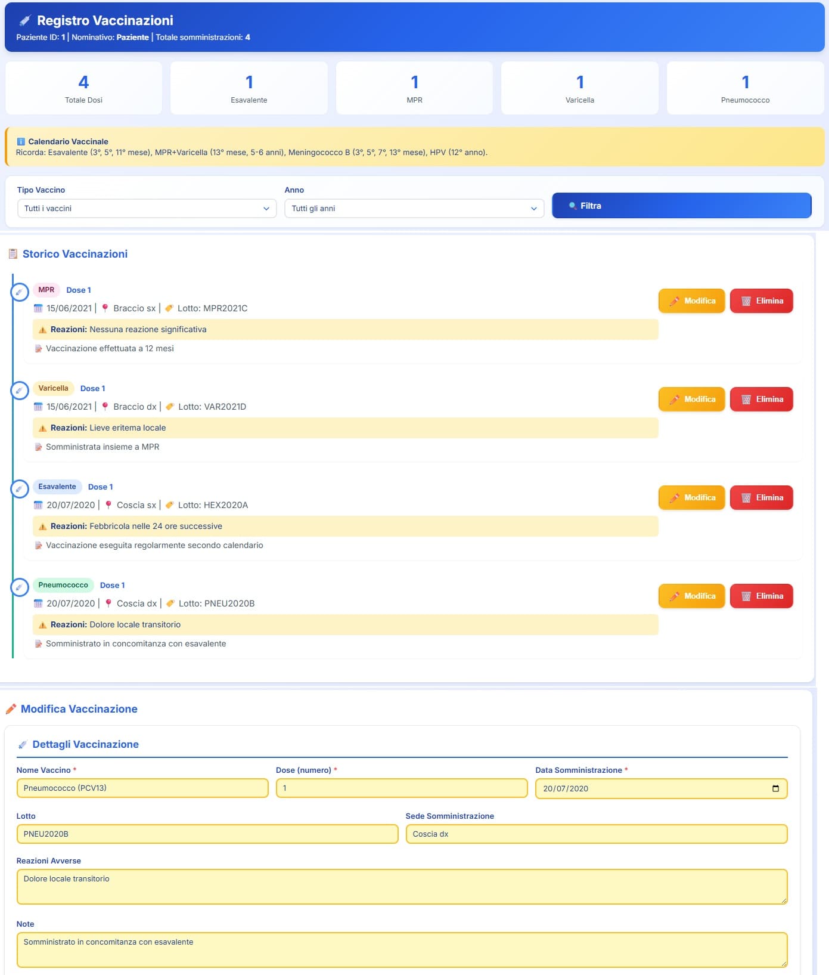Click the syringe timeline marker beside MPR entry

point(20,292)
